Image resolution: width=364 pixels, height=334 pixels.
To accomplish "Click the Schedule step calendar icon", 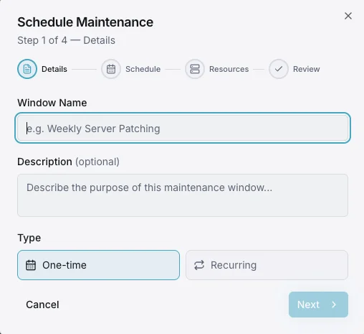I will (x=111, y=69).
